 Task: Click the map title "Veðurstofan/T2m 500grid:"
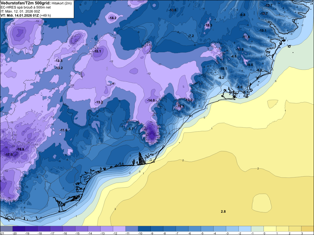click(25, 3)
